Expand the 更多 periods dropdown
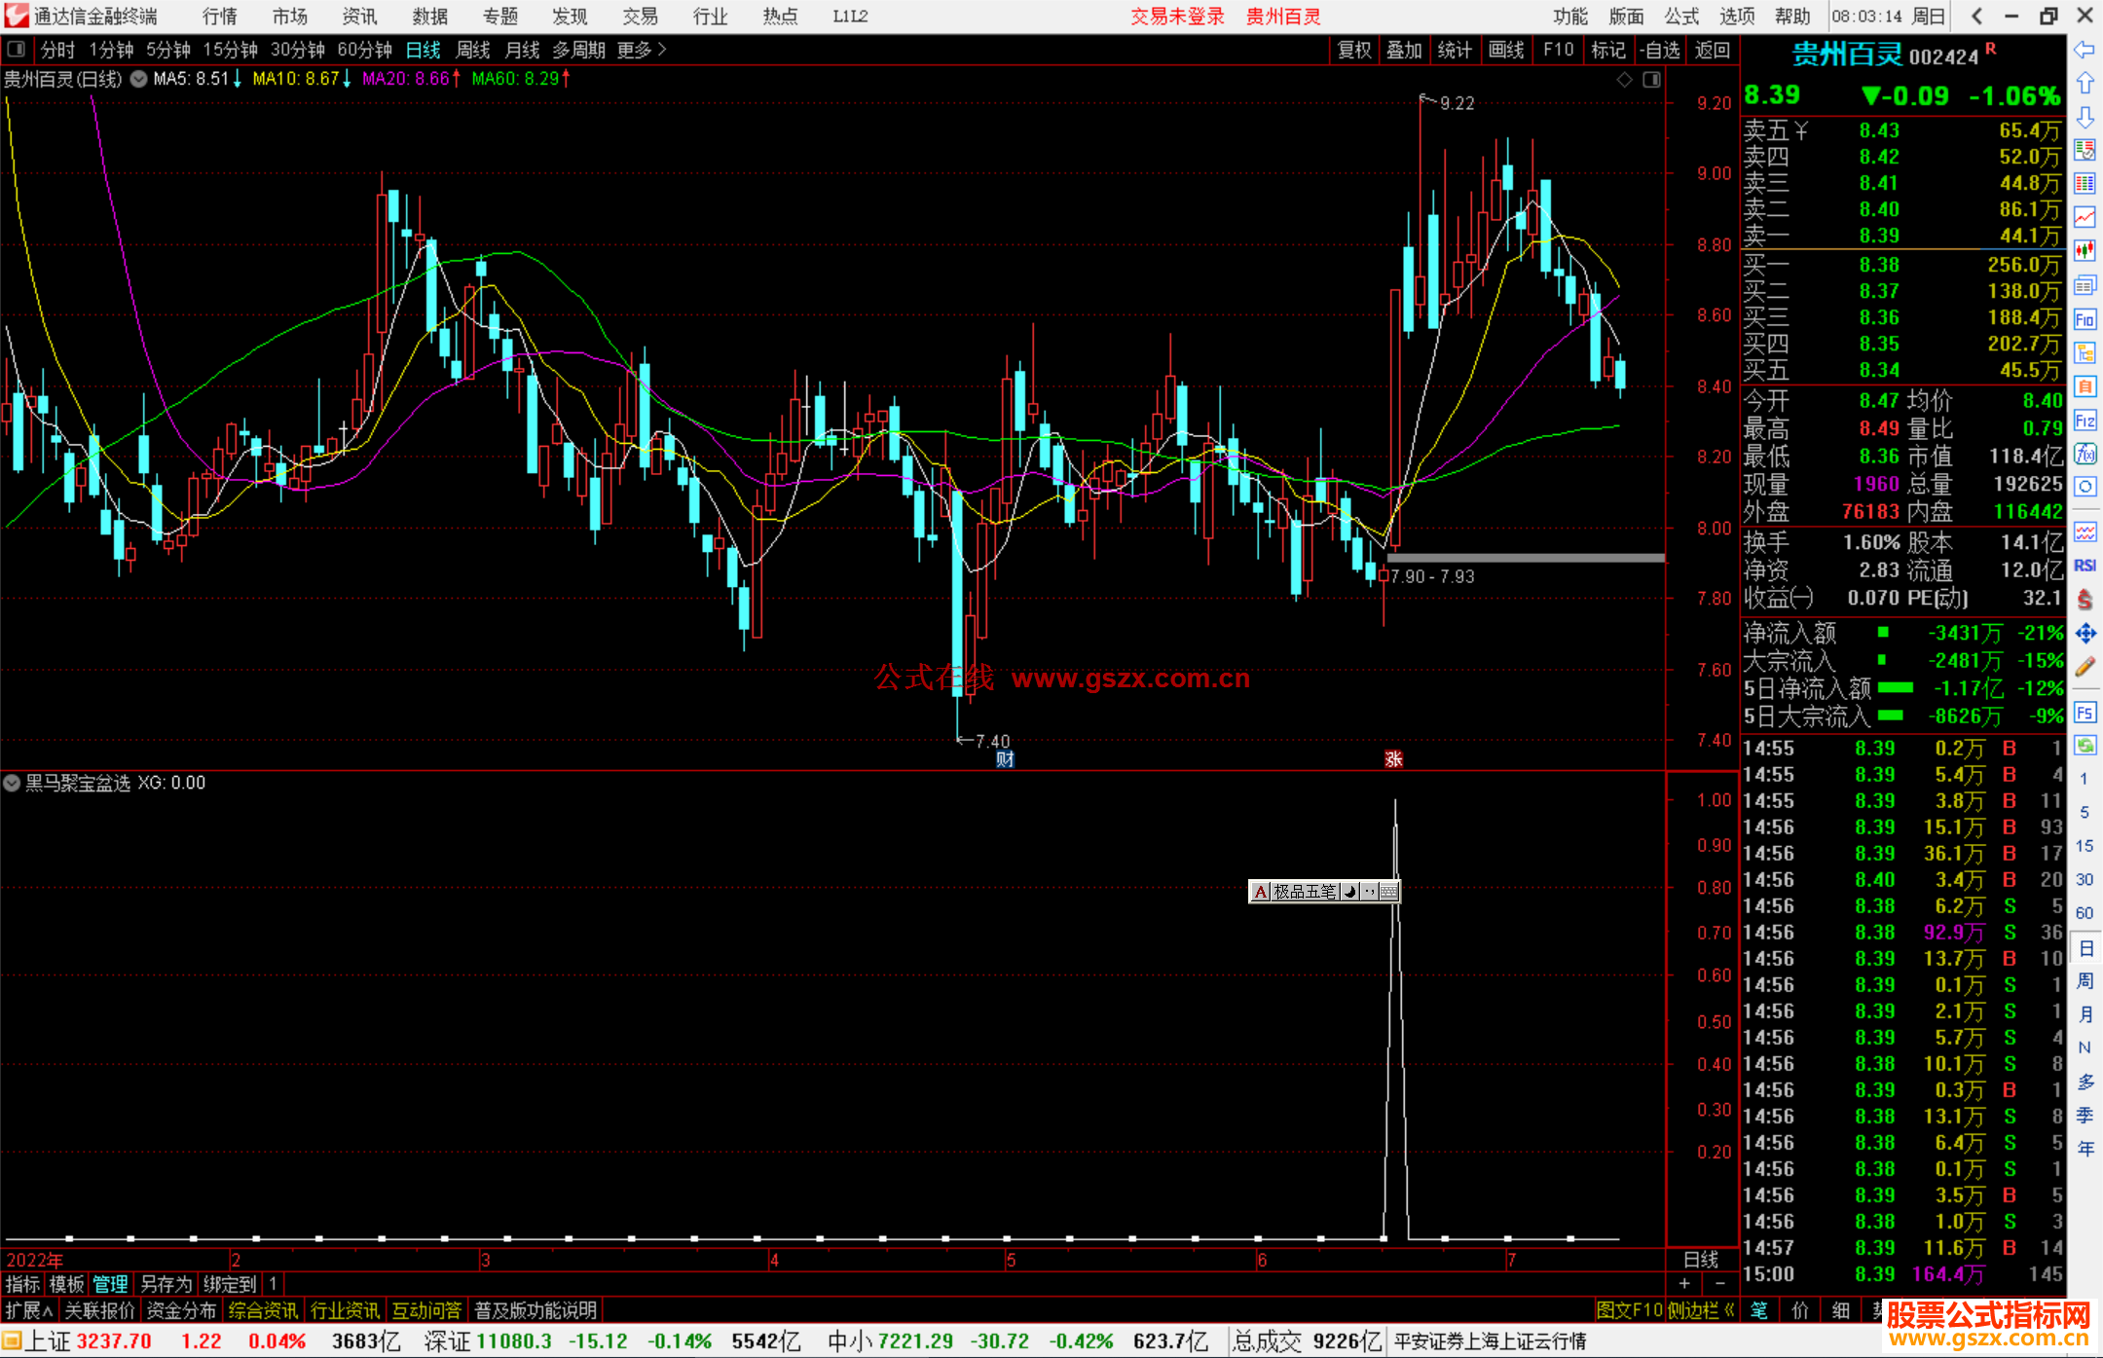The height and width of the screenshot is (1358, 2103). [642, 50]
